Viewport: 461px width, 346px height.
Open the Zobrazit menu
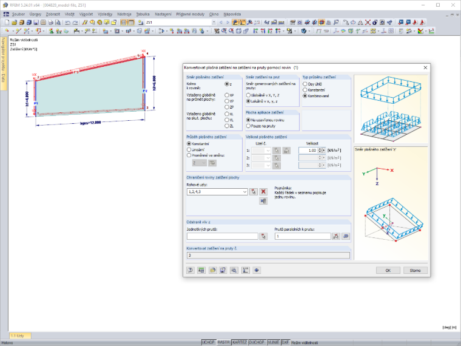point(53,14)
